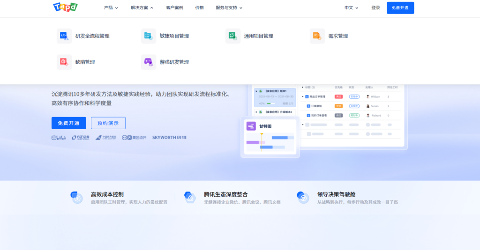Click the 40% progress bar in 版本1 card
The height and width of the screenshot is (250, 480).
271,103
